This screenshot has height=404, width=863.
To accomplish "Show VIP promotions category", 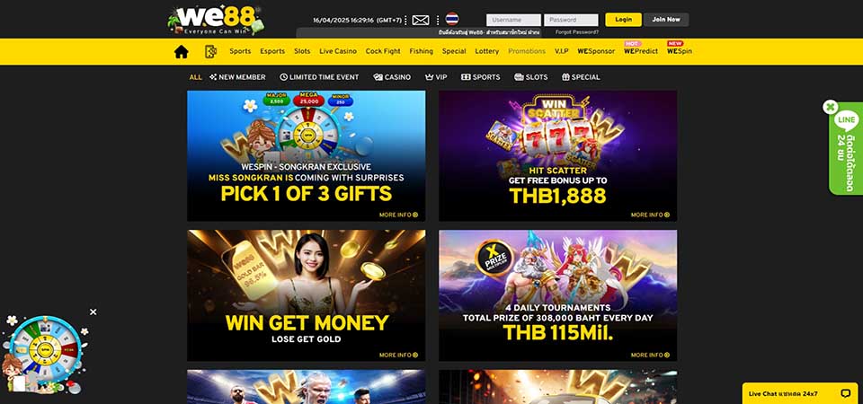I will click(x=436, y=77).
